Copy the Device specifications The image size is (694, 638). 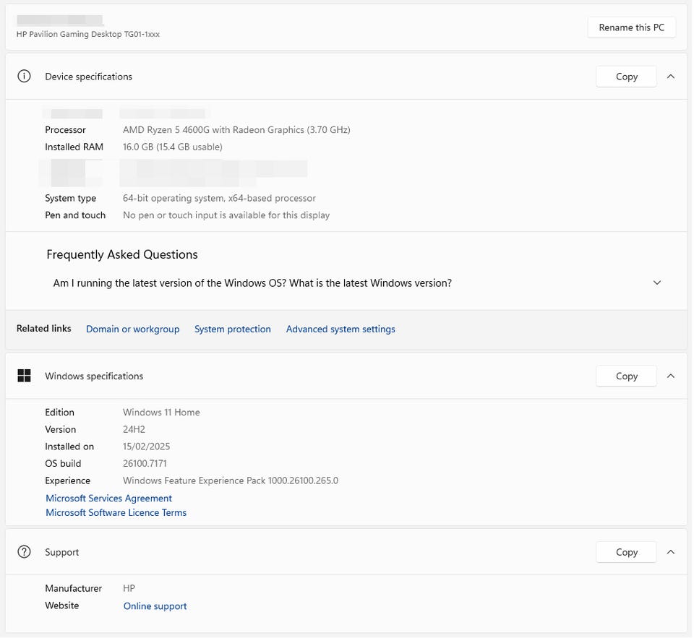click(626, 77)
